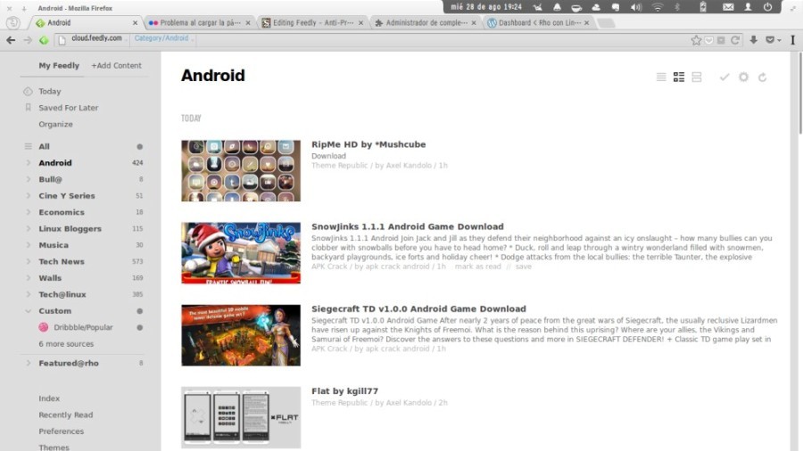The width and height of the screenshot is (803, 451).
Task: Expand the Tech News category
Action: (29, 261)
